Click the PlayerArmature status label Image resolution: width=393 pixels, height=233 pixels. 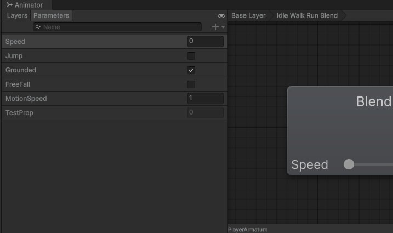click(248, 230)
